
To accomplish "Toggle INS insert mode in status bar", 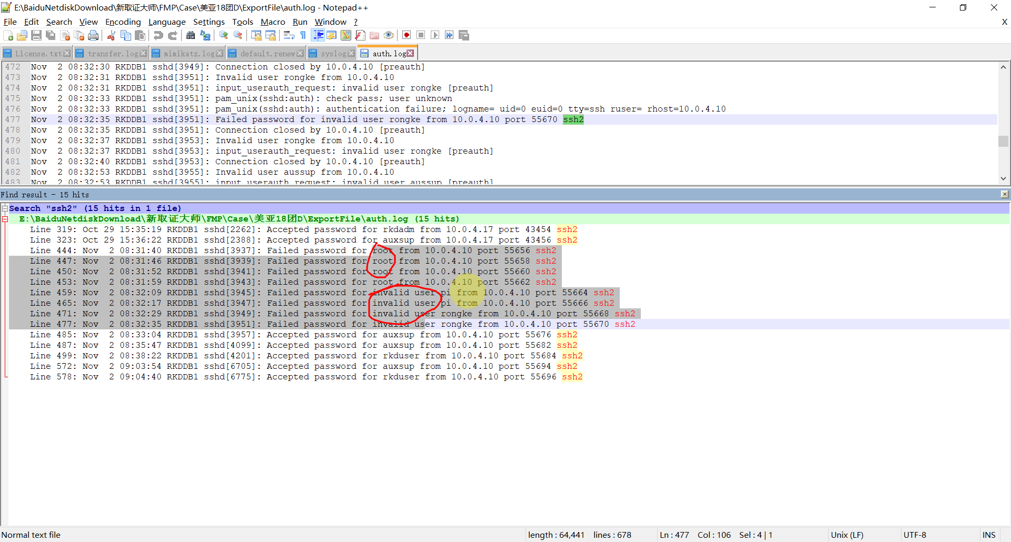I will pyautogui.click(x=989, y=535).
